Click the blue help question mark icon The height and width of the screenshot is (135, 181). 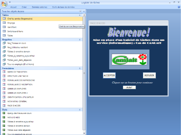tap(179, 7)
